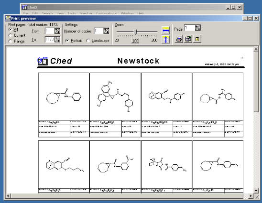262x203 pixels.
Task: Click first-row cyclooctane phenyl amide structure
Action: pyautogui.click(x=64, y=96)
